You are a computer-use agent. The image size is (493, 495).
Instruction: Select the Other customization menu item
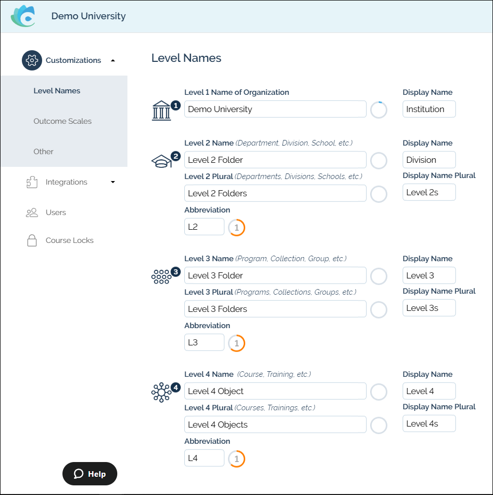[44, 152]
